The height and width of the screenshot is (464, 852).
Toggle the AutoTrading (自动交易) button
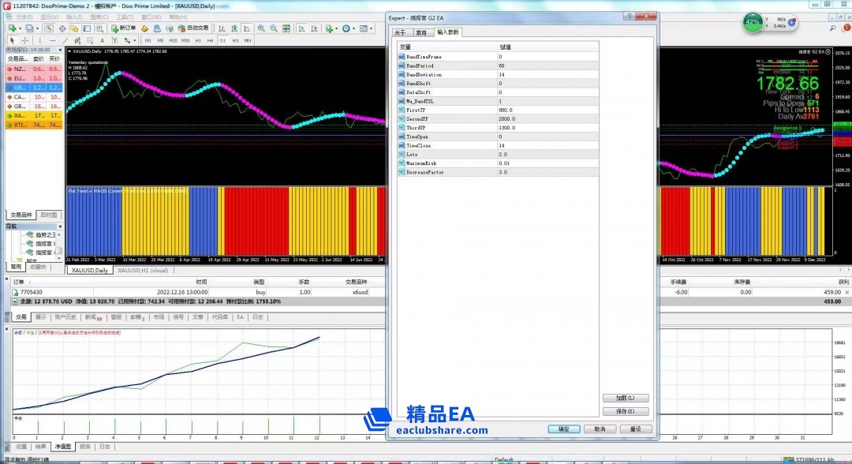(191, 28)
